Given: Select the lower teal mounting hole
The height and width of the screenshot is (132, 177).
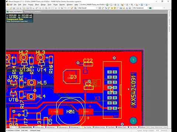Looking at the screenshot, I should [133, 121].
